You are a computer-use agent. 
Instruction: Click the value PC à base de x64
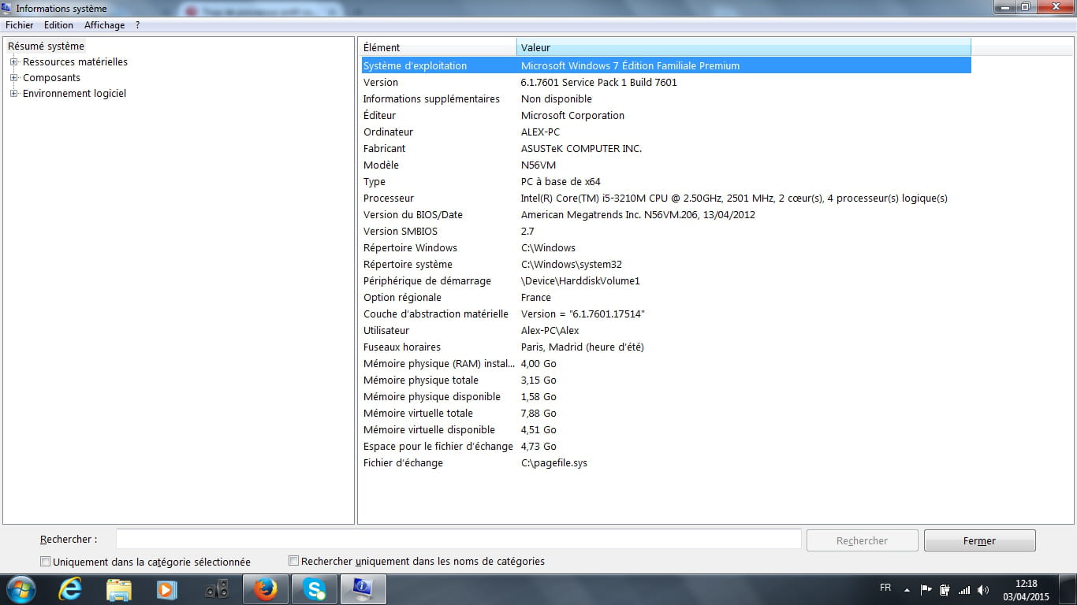click(561, 181)
